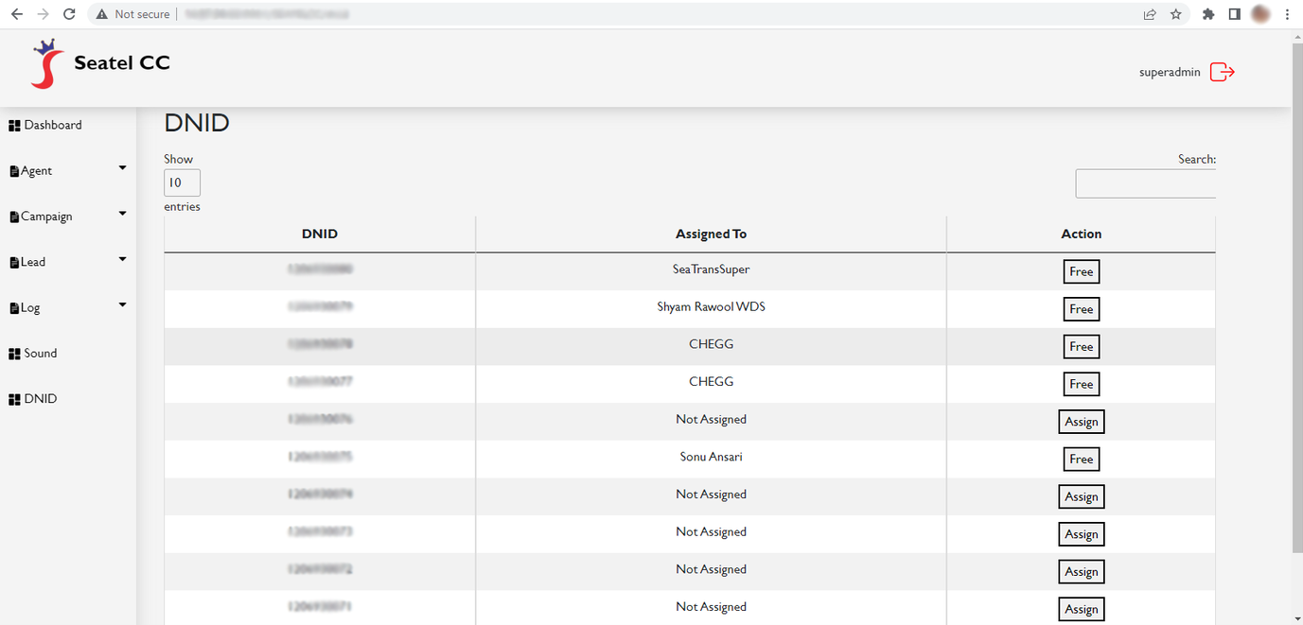The image size is (1303, 625).
Task: Reload the page with the browser refresh icon
Action: [x=69, y=14]
